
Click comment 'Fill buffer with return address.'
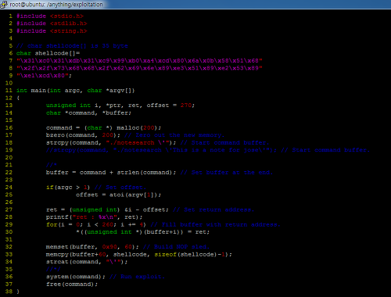coord(221,224)
